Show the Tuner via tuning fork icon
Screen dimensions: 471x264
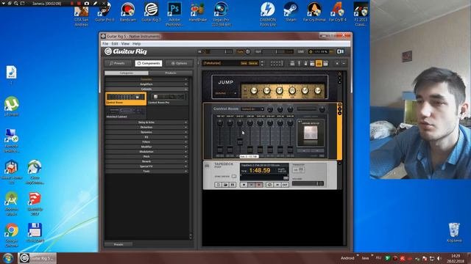299,63
